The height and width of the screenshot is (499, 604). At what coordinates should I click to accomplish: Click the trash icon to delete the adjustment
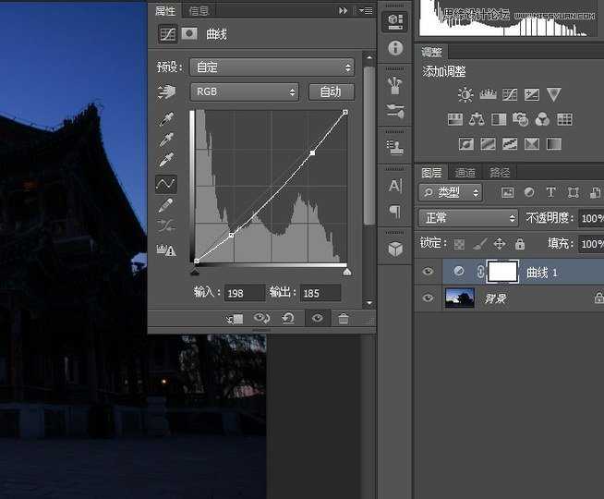click(344, 319)
